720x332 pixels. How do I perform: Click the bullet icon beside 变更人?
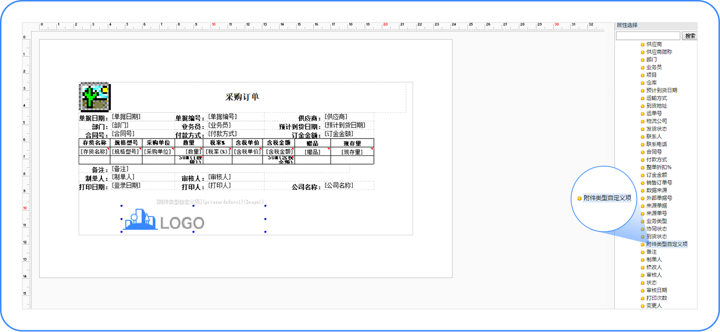(x=642, y=305)
